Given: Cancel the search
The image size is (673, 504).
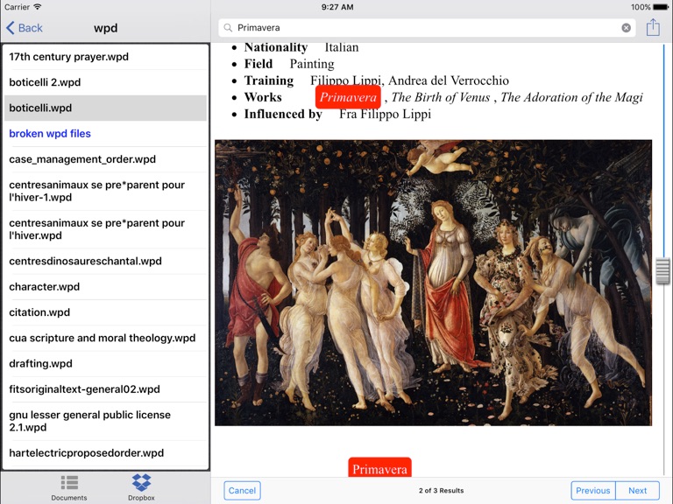Looking at the screenshot, I should [x=242, y=490].
